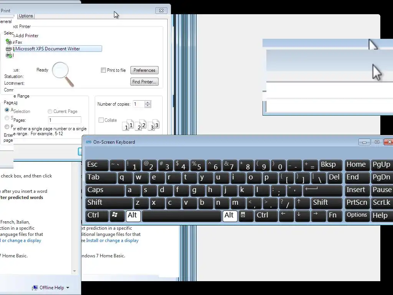Click the number 5 key
Screen dimensions: 393x295
click(x=198, y=166)
